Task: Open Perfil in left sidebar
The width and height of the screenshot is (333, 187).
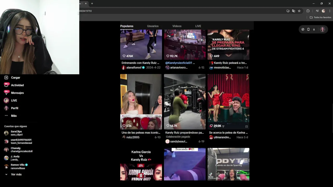Action: [x=11, y=108]
